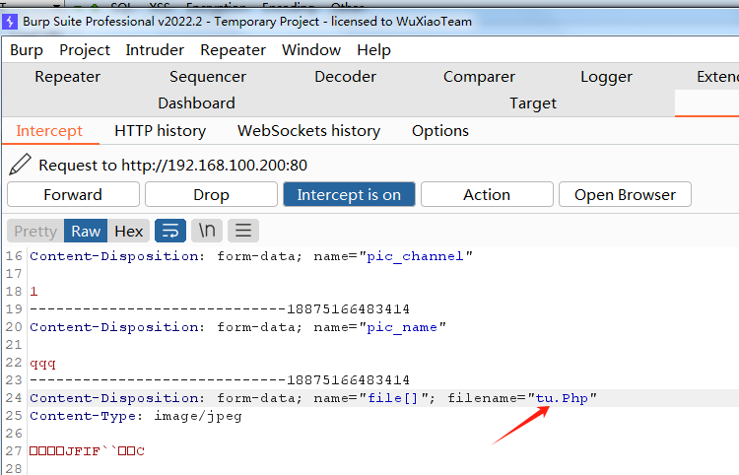Click the file[] name value

click(392, 398)
